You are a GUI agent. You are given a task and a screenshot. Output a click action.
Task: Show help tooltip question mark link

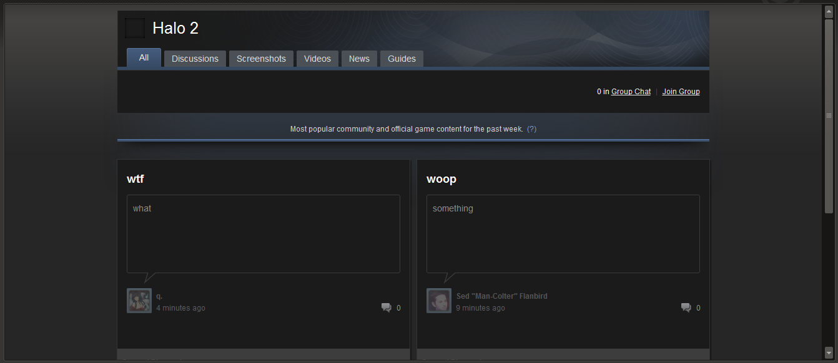(531, 129)
